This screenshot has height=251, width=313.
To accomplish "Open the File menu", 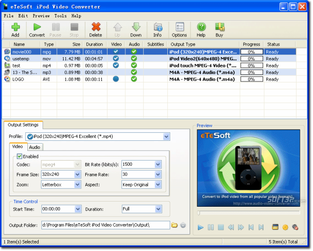I will point(8,16).
